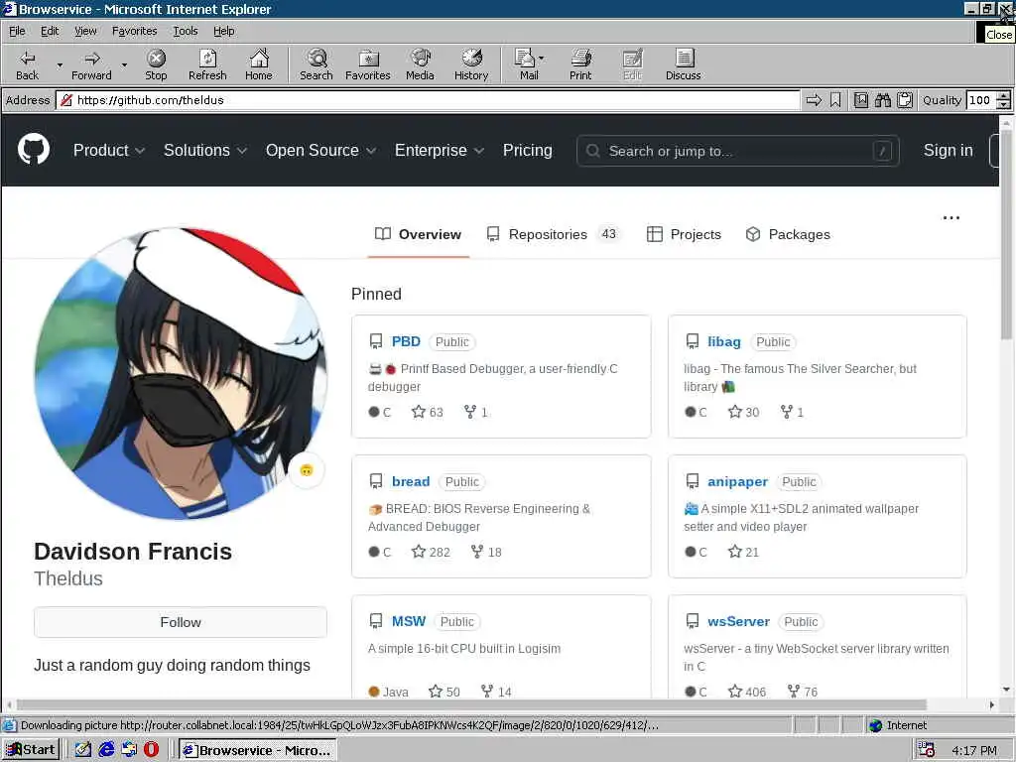The width and height of the screenshot is (1016, 762).
Task: Click the Pricing link
Action: tap(528, 151)
